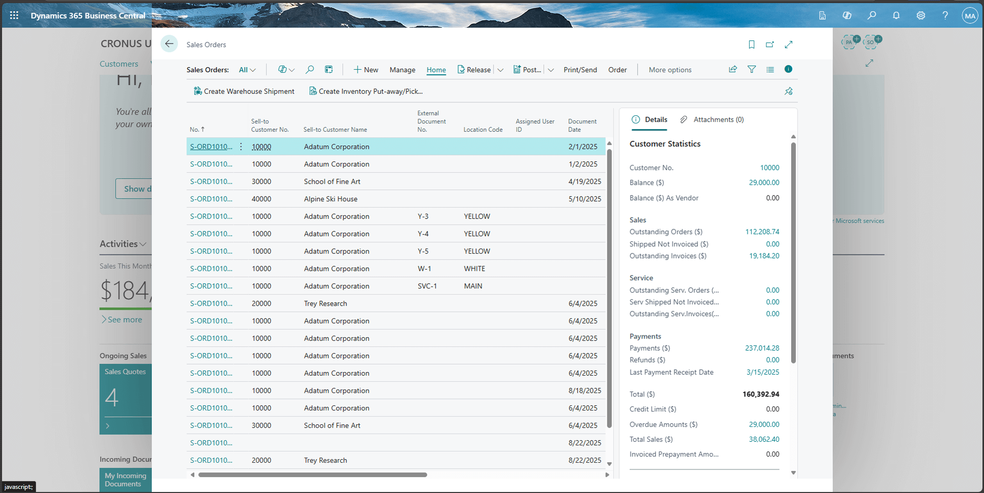Open Business Central notifications bell
The height and width of the screenshot is (493, 984).
tap(896, 15)
